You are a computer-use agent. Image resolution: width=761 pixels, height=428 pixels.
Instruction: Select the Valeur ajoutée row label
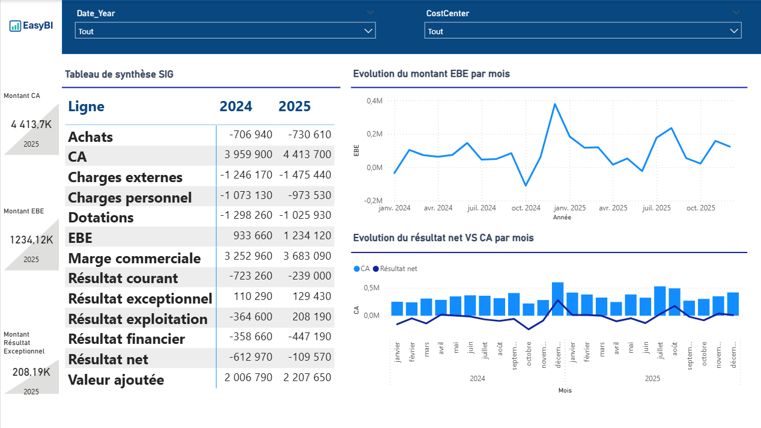tap(116, 379)
